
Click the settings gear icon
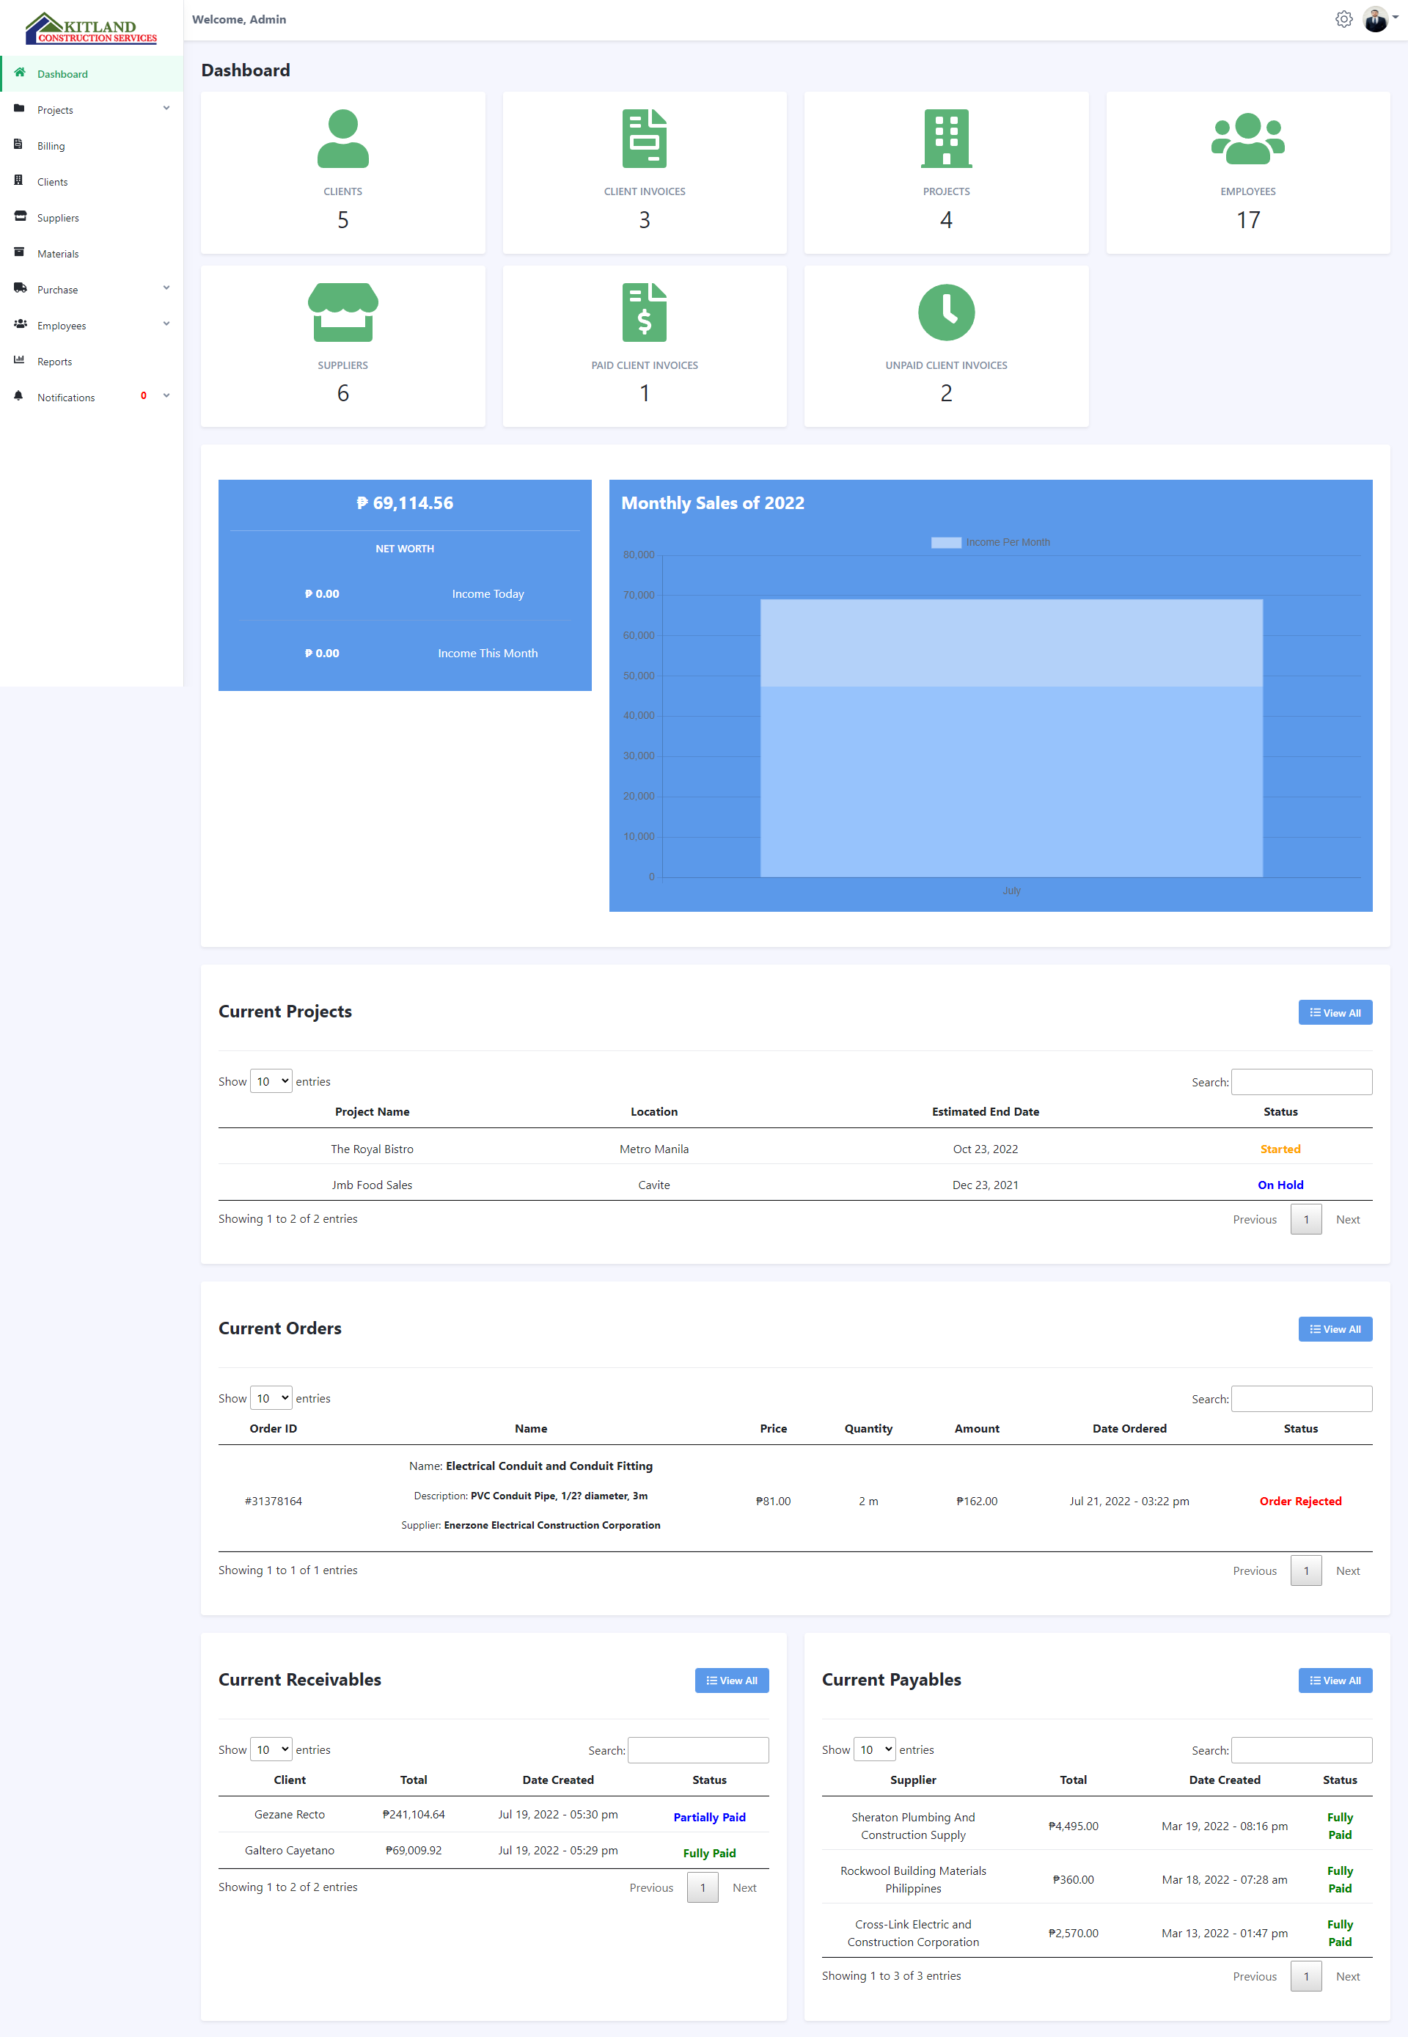pyautogui.click(x=1343, y=19)
